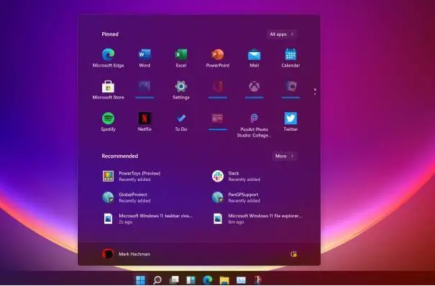The width and height of the screenshot is (435, 286).
Task: Open the pinned Settings gear
Action: 181,90
